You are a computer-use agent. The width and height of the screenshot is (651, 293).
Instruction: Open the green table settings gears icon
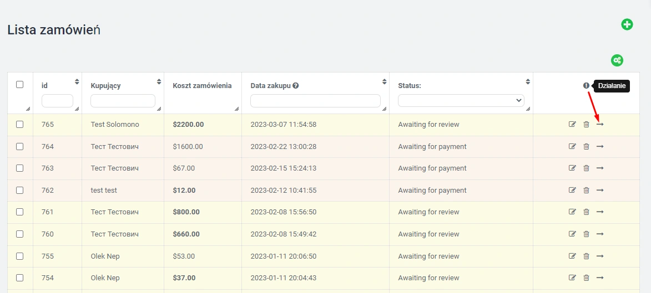(x=617, y=60)
